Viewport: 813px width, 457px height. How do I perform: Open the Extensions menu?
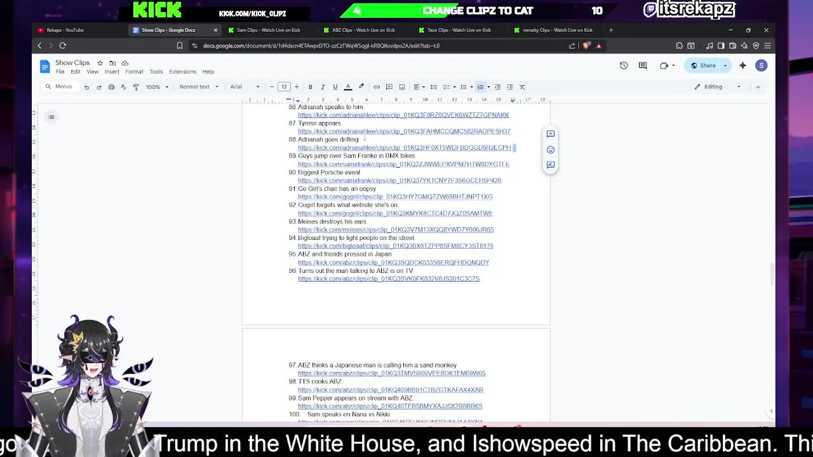click(x=182, y=72)
